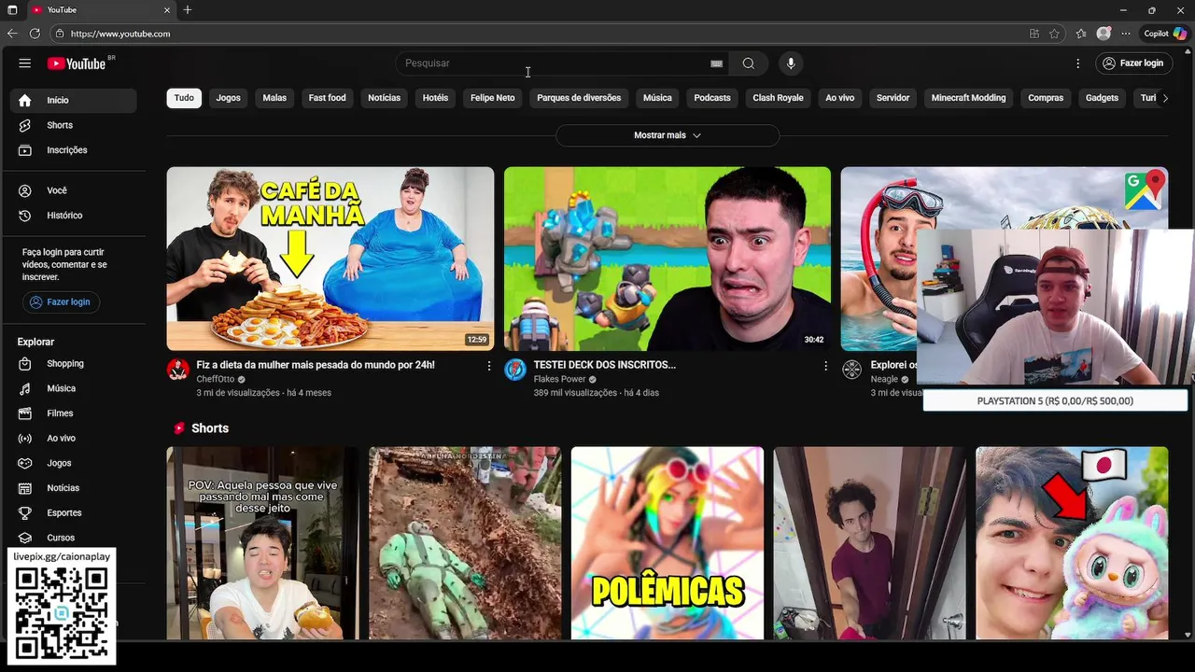
Task: Open the green soldier short thumbnail
Action: click(x=465, y=543)
